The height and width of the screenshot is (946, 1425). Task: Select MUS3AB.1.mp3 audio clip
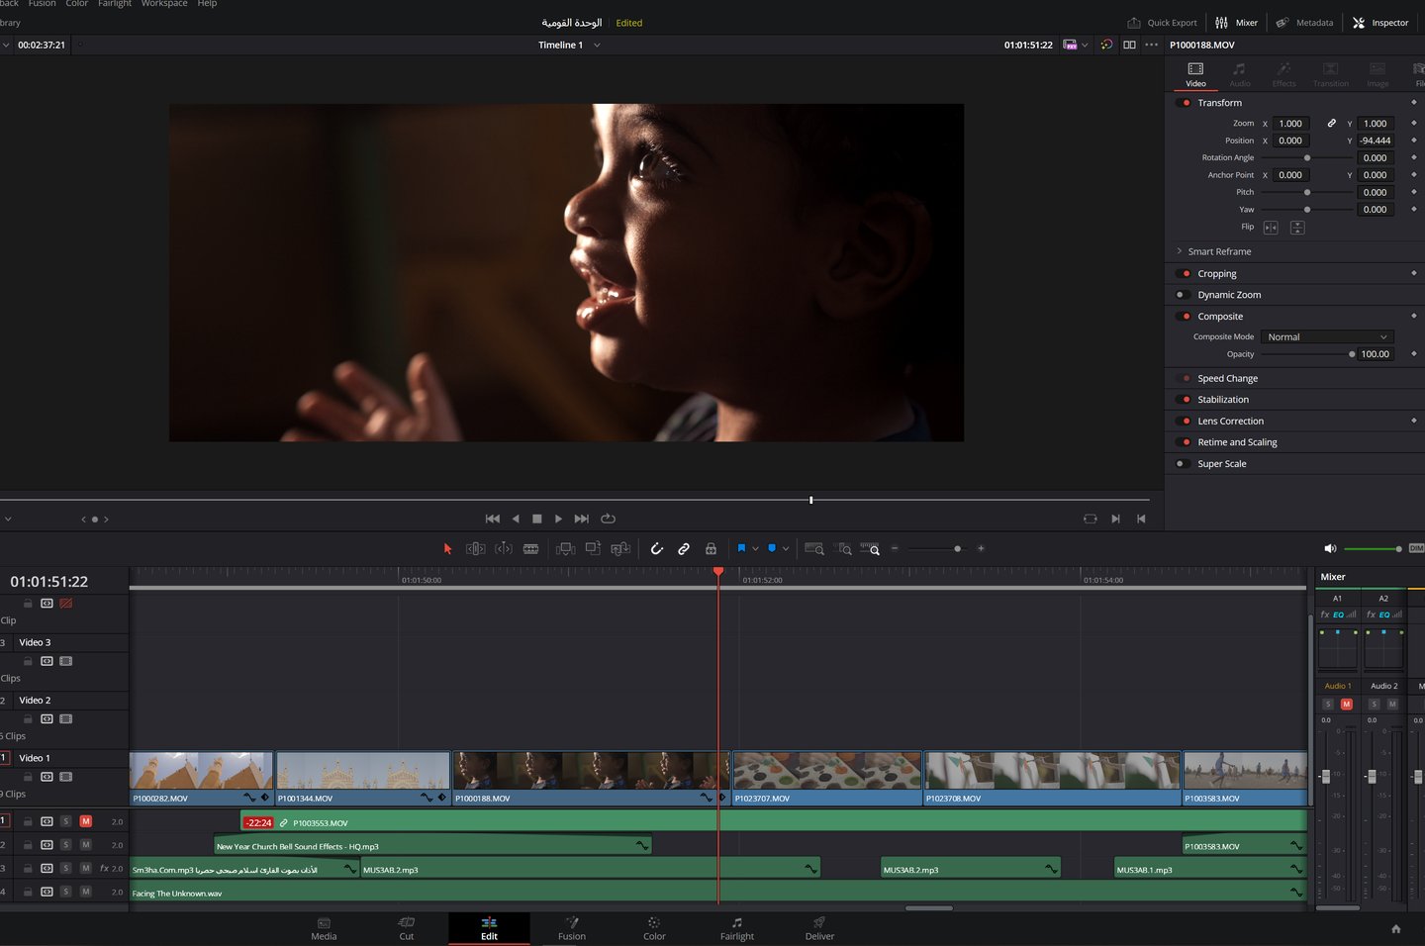[1210, 869]
